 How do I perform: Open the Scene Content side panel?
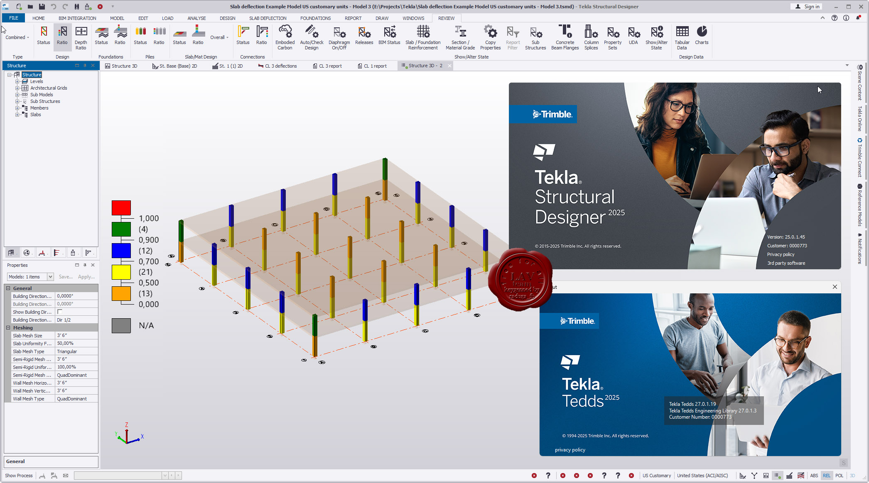click(860, 83)
